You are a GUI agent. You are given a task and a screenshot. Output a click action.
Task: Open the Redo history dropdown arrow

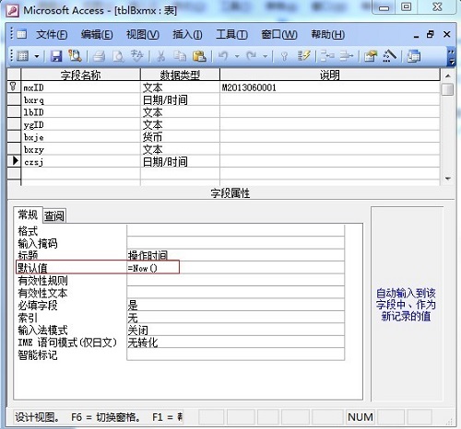tap(265, 56)
